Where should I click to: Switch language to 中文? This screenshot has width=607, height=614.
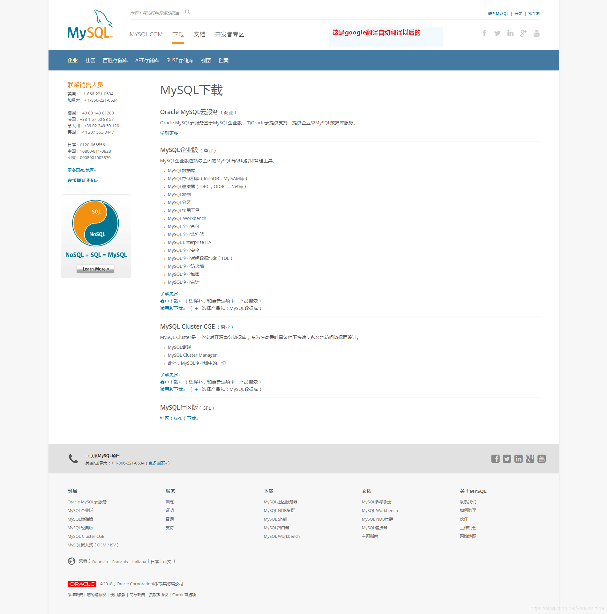coord(167,562)
